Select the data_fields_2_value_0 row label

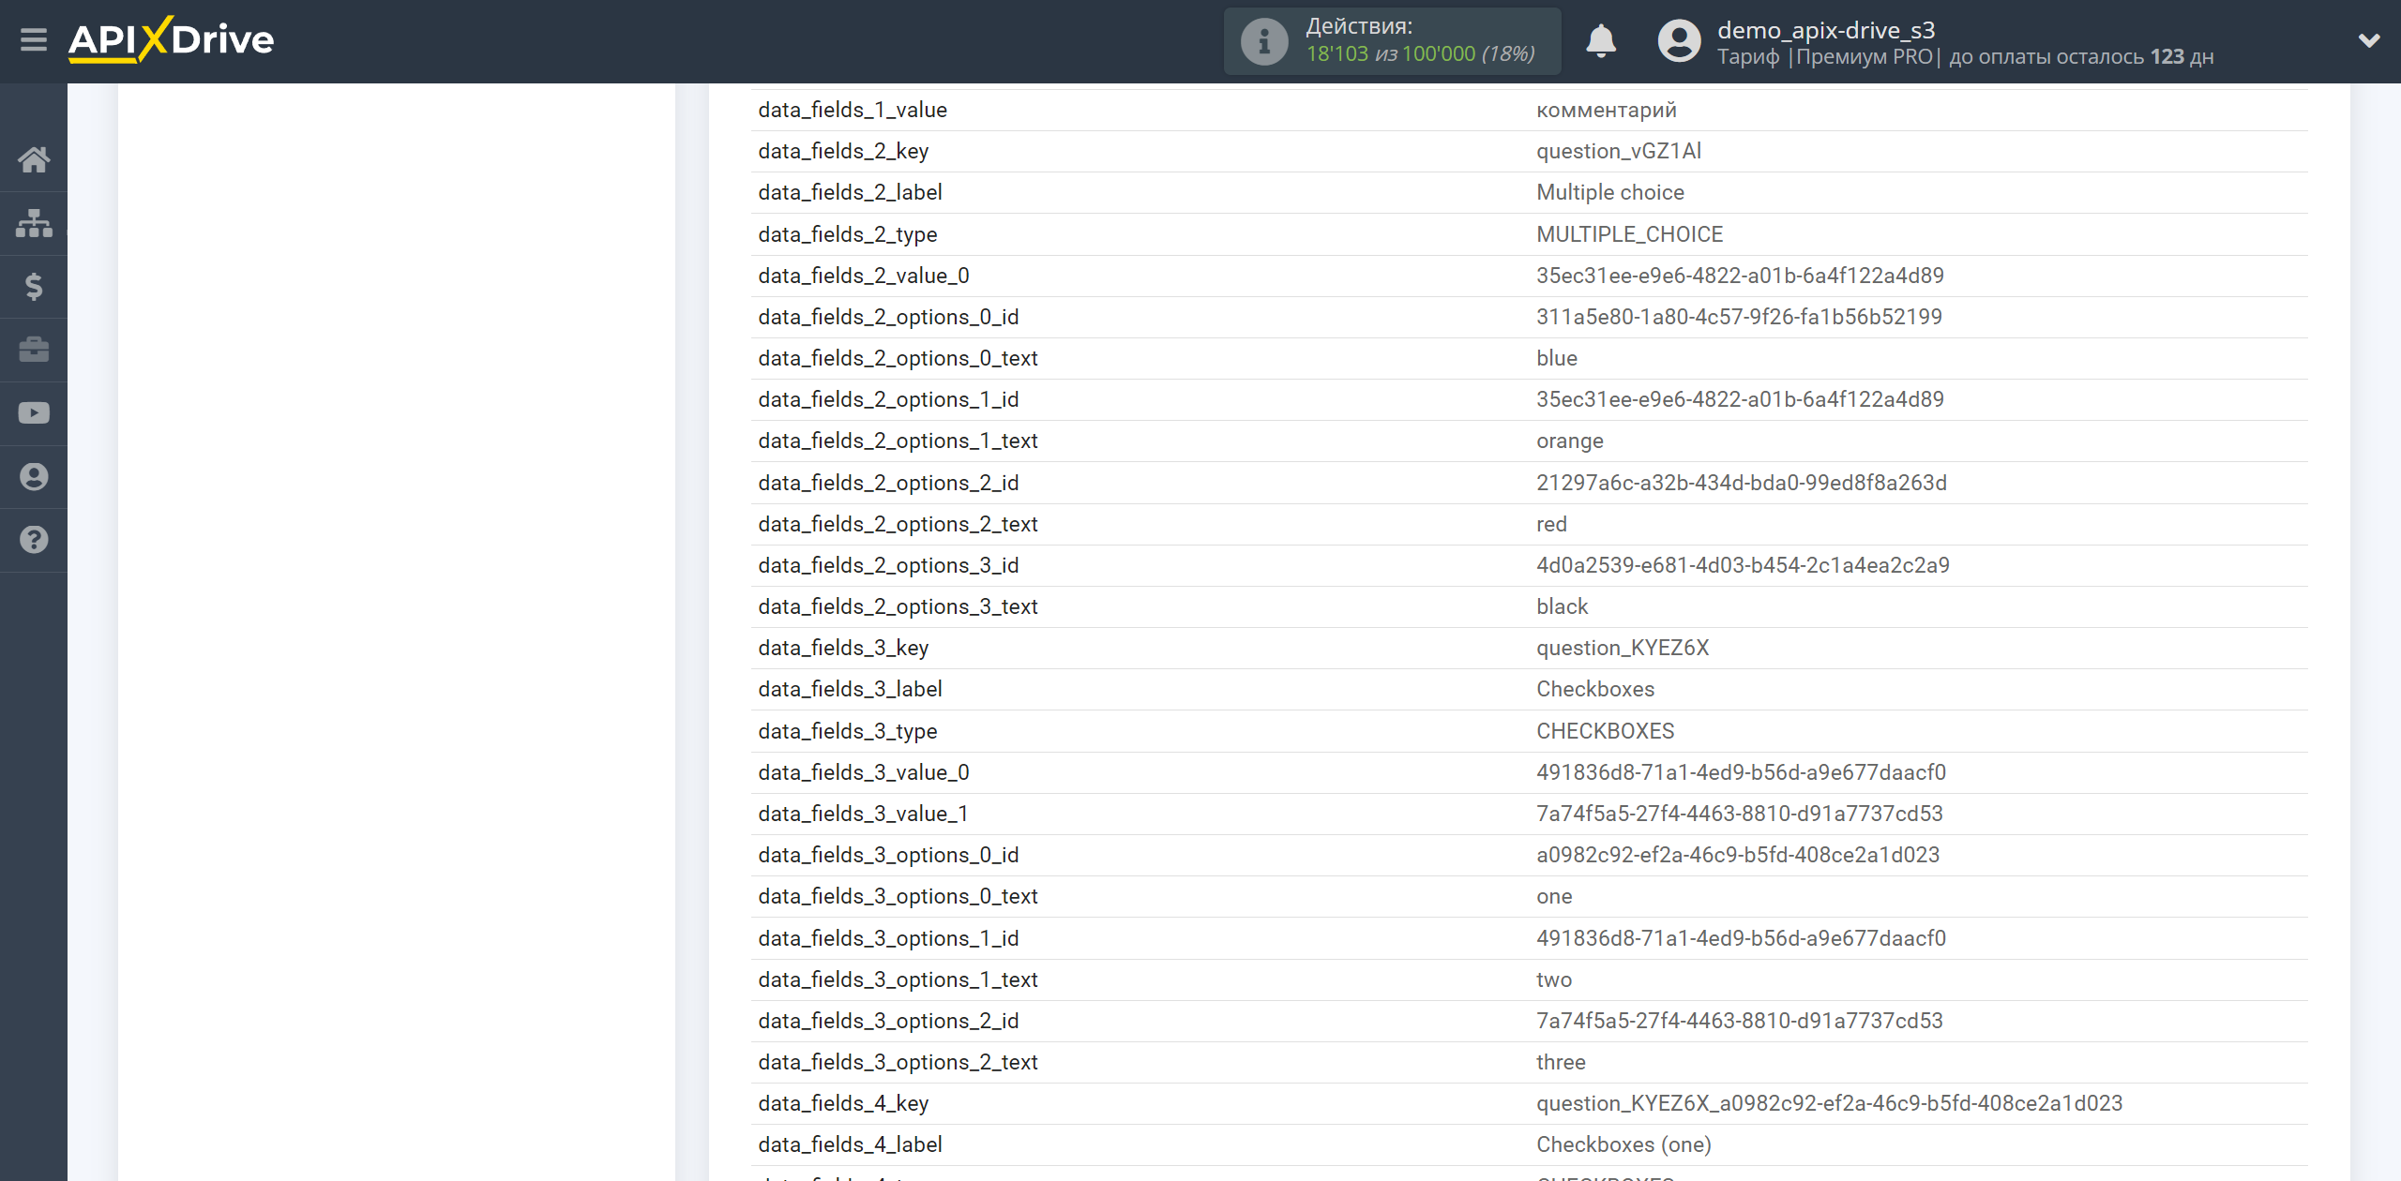coord(864,276)
